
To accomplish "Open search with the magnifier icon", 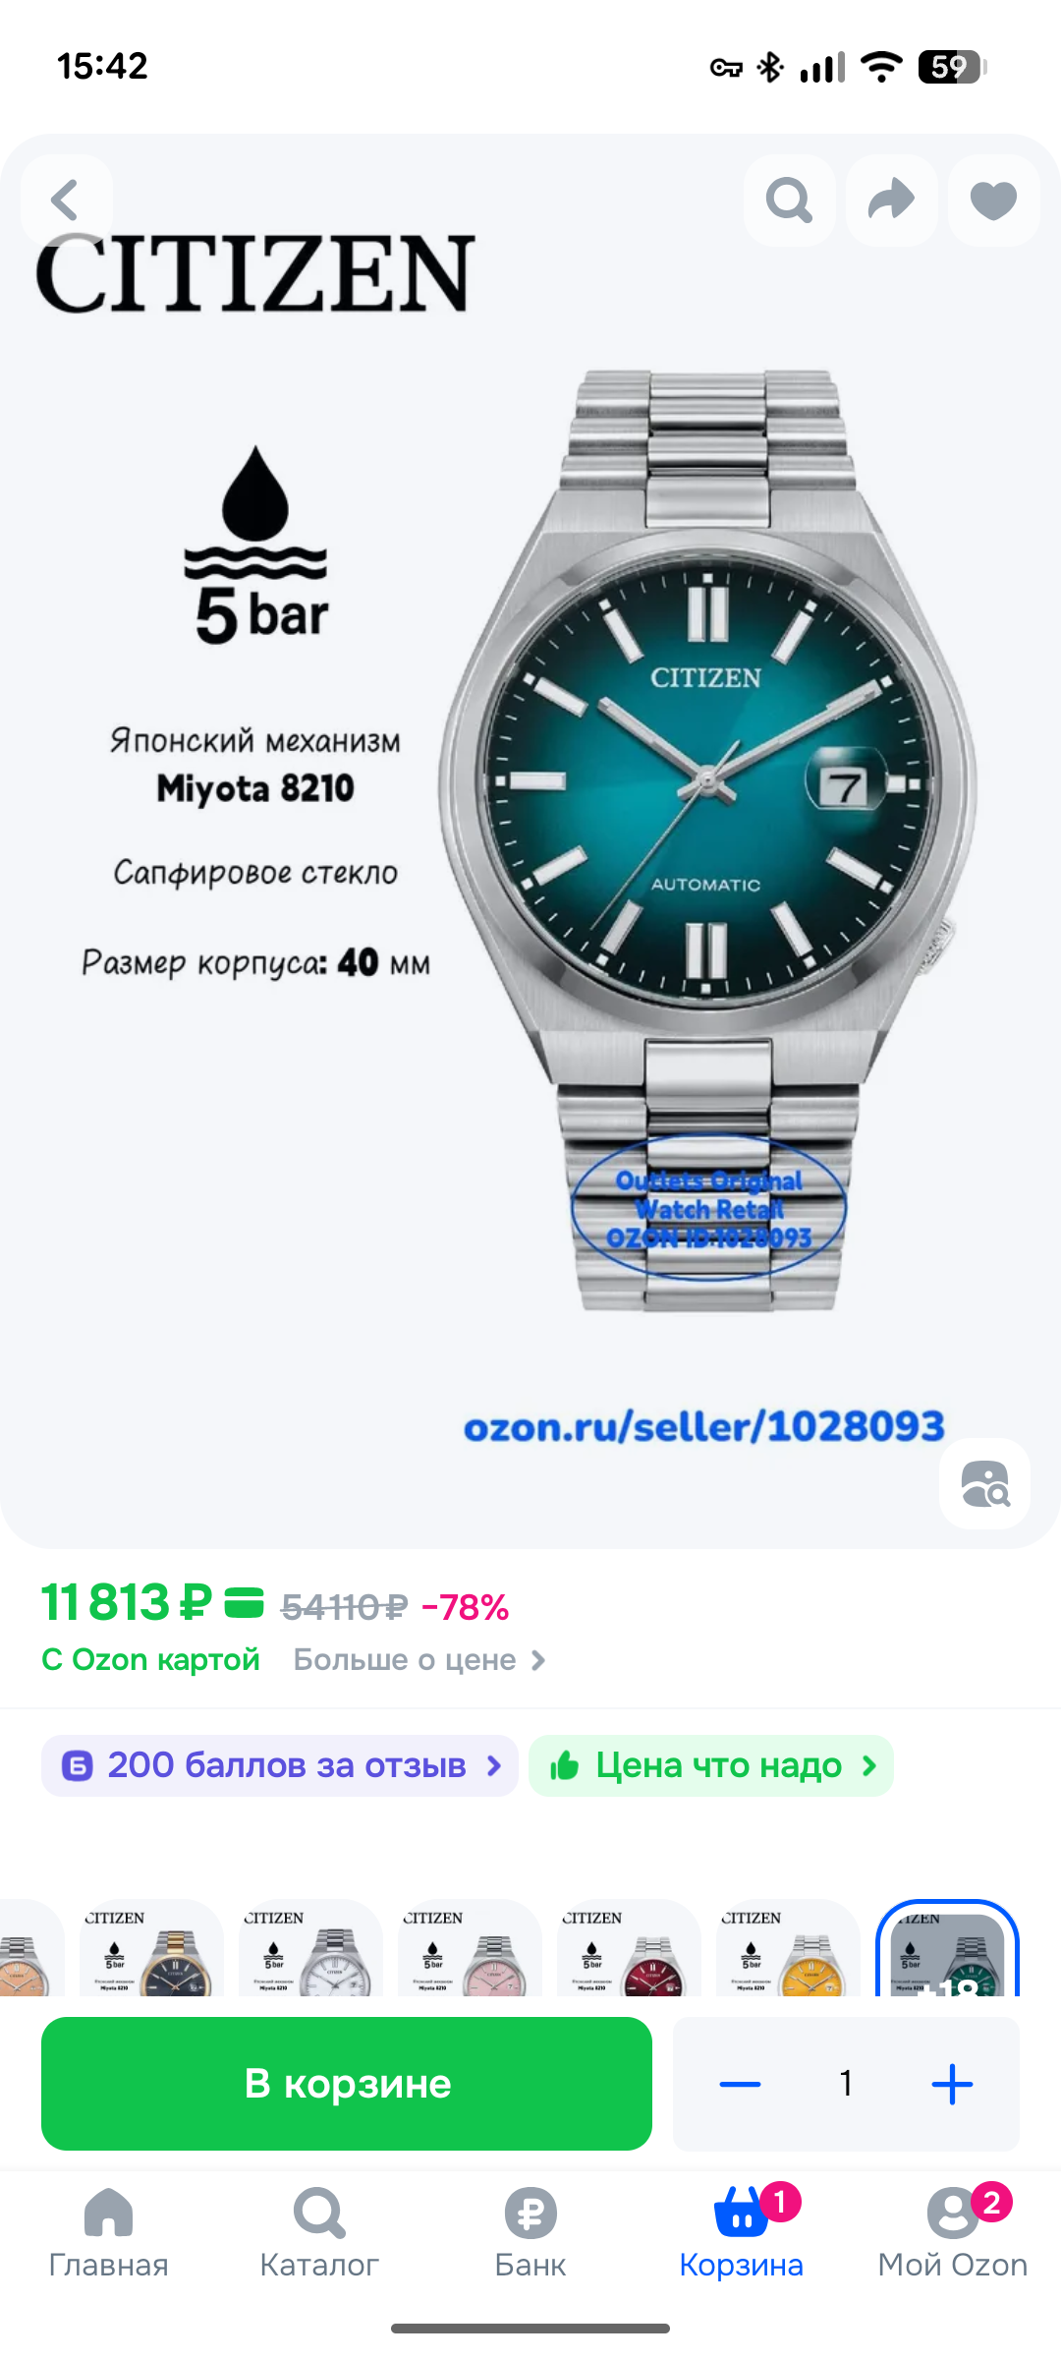I will point(789,201).
